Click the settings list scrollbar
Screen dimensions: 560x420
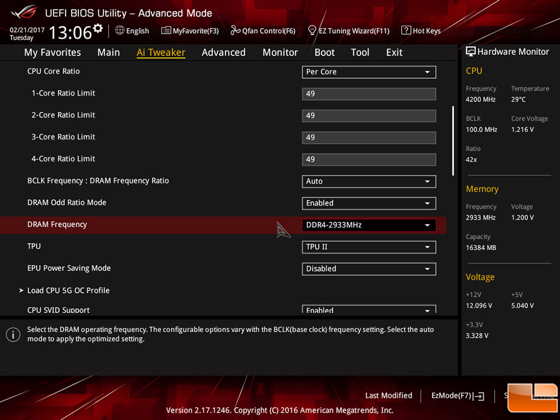pos(453,141)
